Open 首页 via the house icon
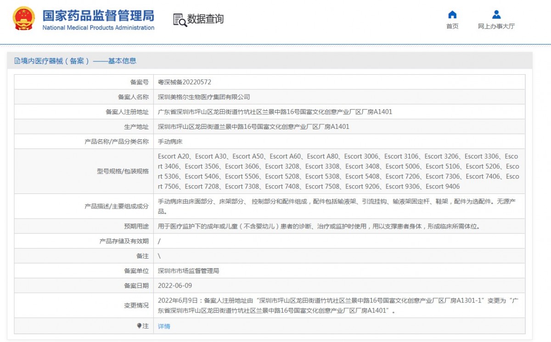 (x=452, y=14)
